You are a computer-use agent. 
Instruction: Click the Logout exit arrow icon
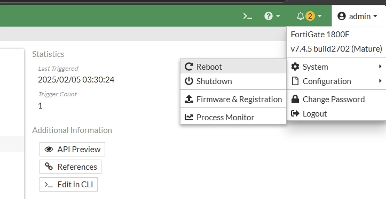click(295, 113)
